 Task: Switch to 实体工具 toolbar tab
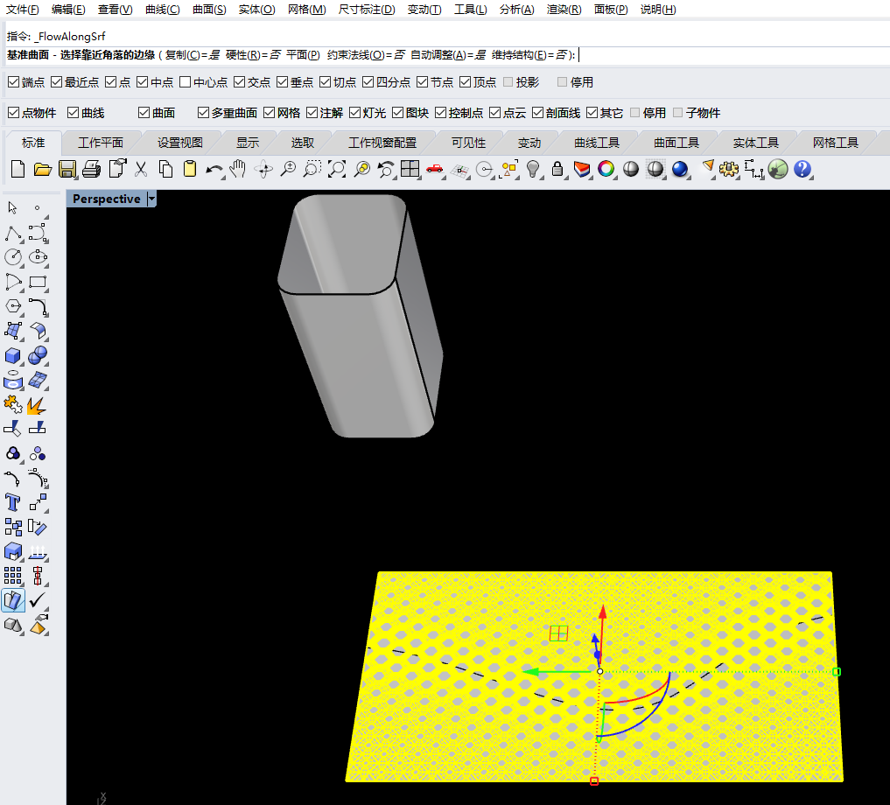(755, 143)
